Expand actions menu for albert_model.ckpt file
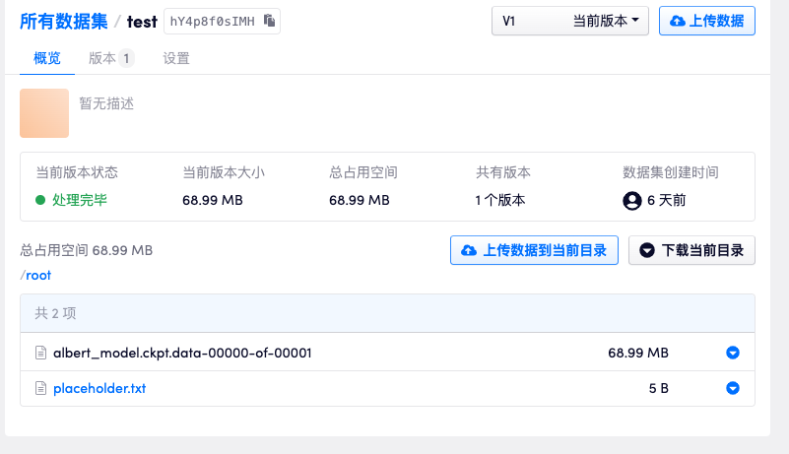Image resolution: width=789 pixels, height=454 pixels. 732,353
